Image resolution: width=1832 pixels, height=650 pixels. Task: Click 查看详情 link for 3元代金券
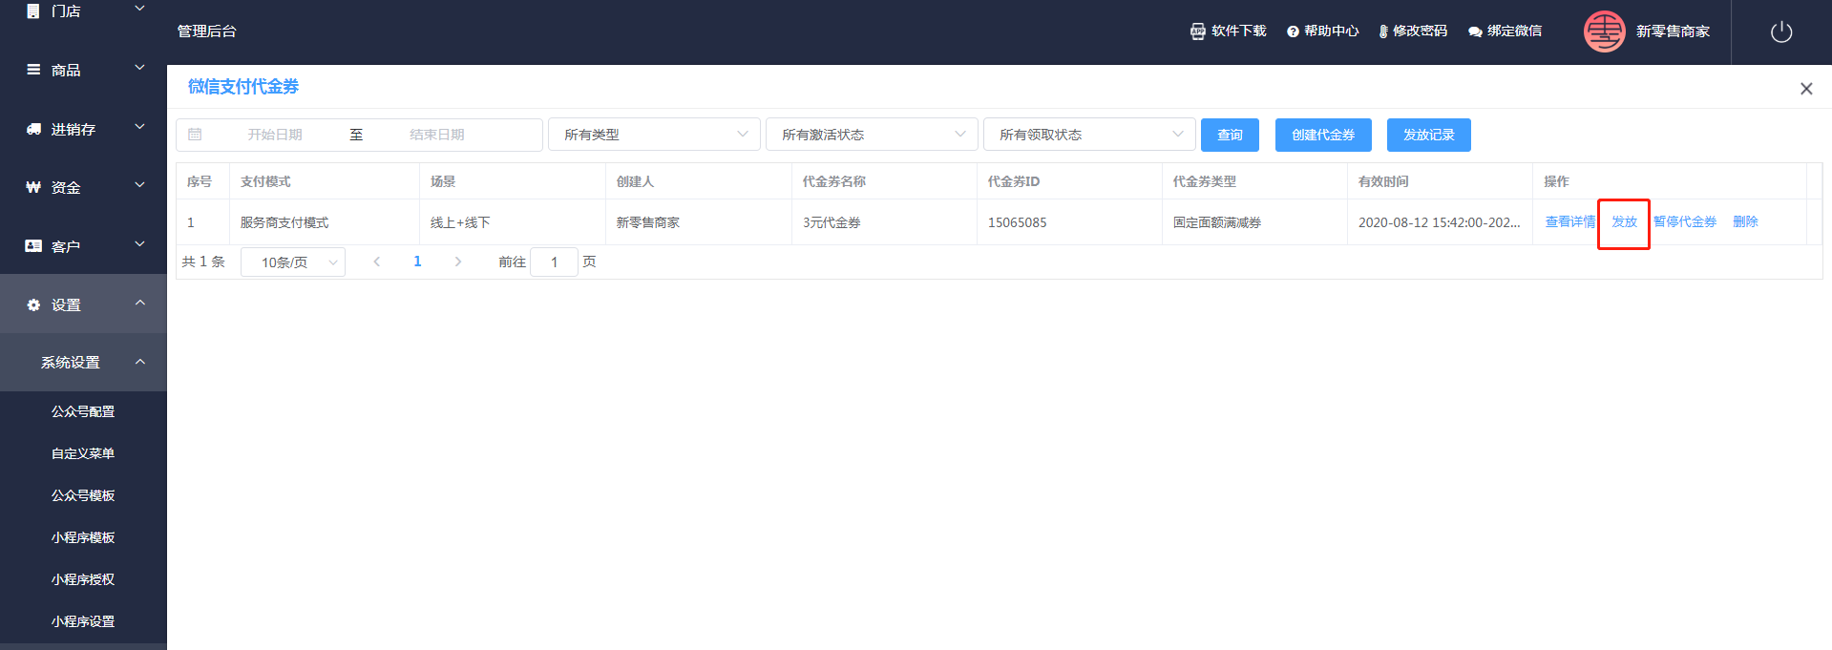(1570, 221)
